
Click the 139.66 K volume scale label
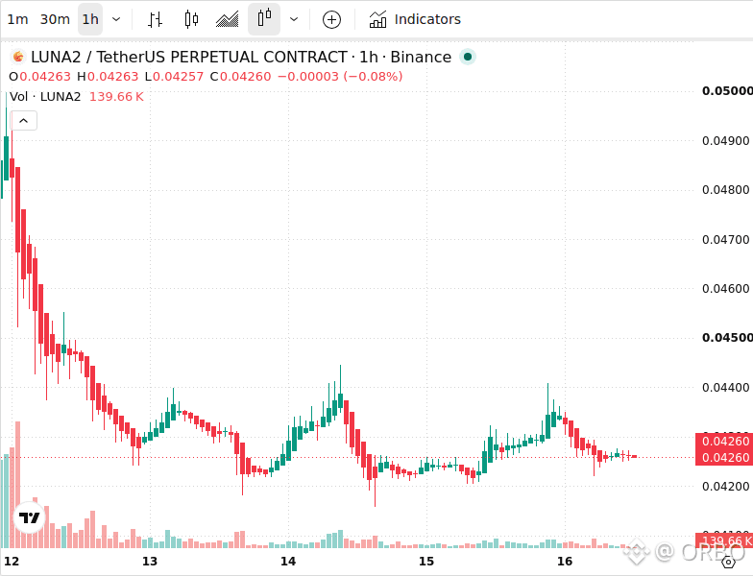[724, 540]
